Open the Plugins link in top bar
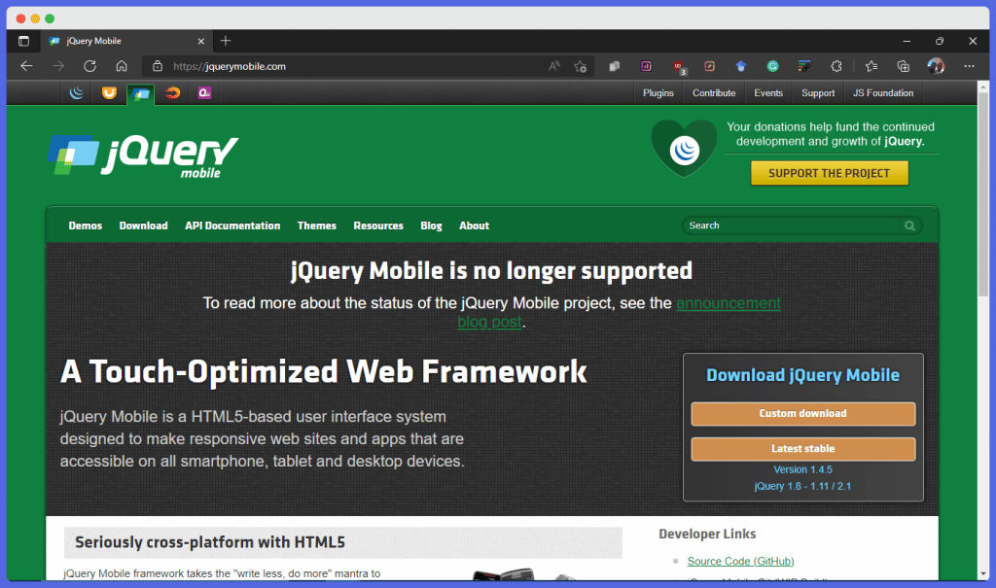This screenshot has width=996, height=588. [658, 93]
